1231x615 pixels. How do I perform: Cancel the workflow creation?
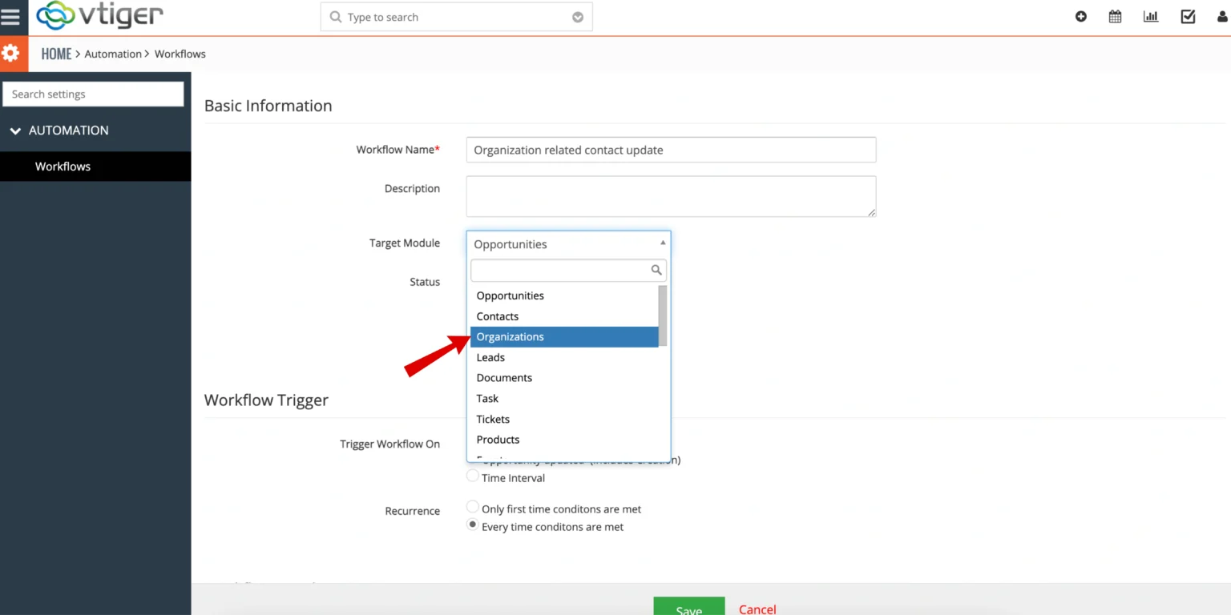coord(756,609)
